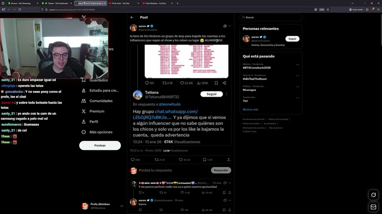
Task: Open Premium in the sidebar menu
Action: click(93, 111)
